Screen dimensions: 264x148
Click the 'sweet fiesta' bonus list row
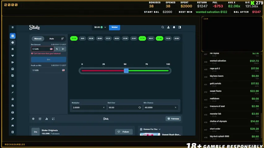pyautogui.click(x=232, y=92)
